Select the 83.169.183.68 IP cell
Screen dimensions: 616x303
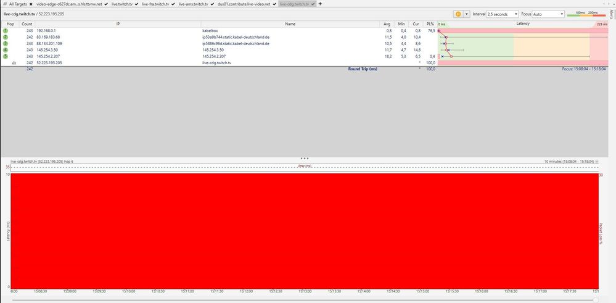(48, 37)
